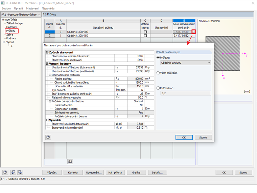Click the help icon in the dialog
The height and width of the screenshot is (193, 257).
48,137
